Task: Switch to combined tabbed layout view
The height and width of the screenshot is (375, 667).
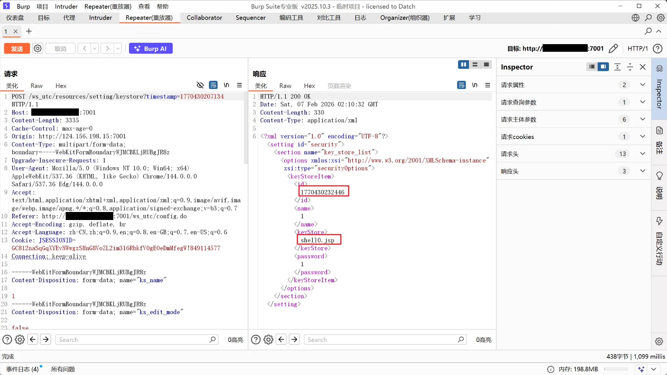Action: point(486,65)
